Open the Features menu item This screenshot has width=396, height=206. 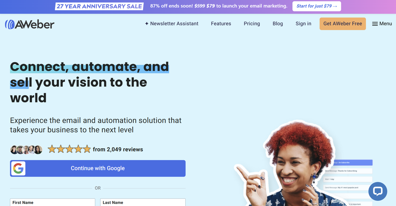click(221, 24)
